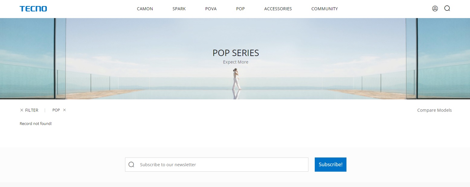The height and width of the screenshot is (187, 470).
Task: Open the POVA series page
Action: click(x=211, y=9)
